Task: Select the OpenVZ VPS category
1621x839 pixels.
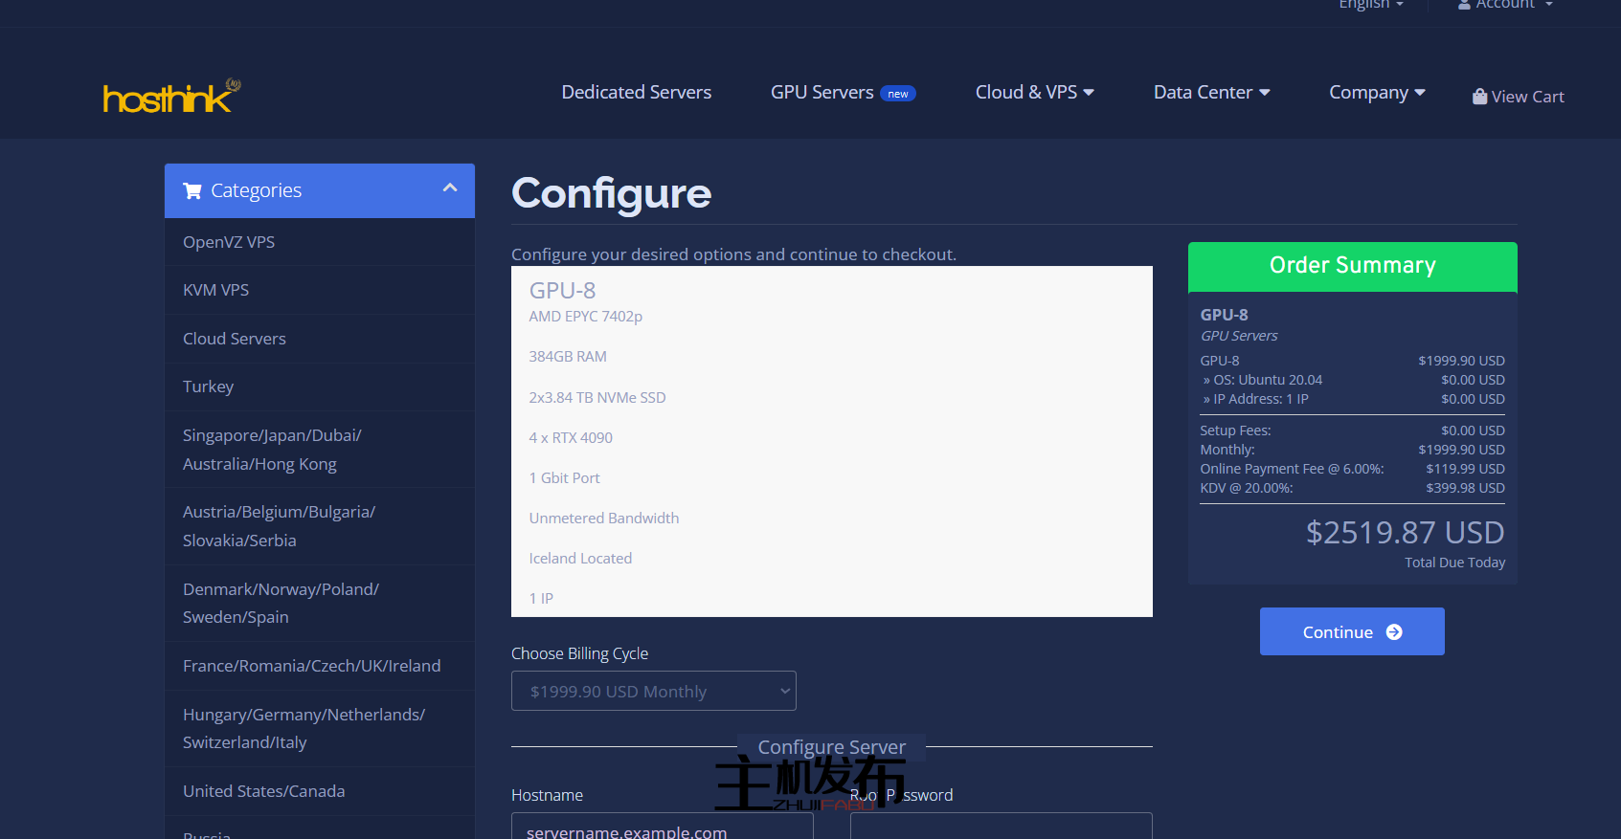Action: click(x=229, y=242)
